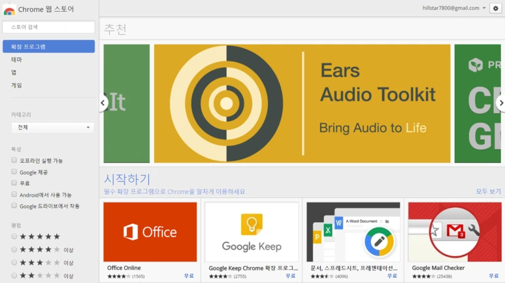Click the Google Mail Checker rating (25438)
The height and width of the screenshot is (283, 505).
[x=432, y=276]
